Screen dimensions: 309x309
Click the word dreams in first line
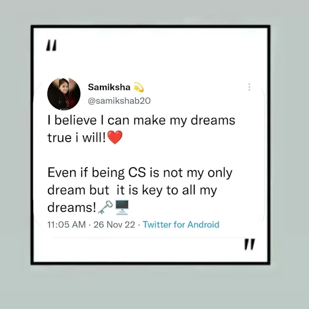[x=213, y=120]
